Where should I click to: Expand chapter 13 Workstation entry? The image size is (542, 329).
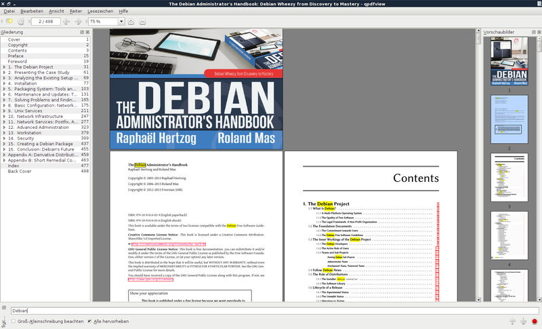pos(4,133)
